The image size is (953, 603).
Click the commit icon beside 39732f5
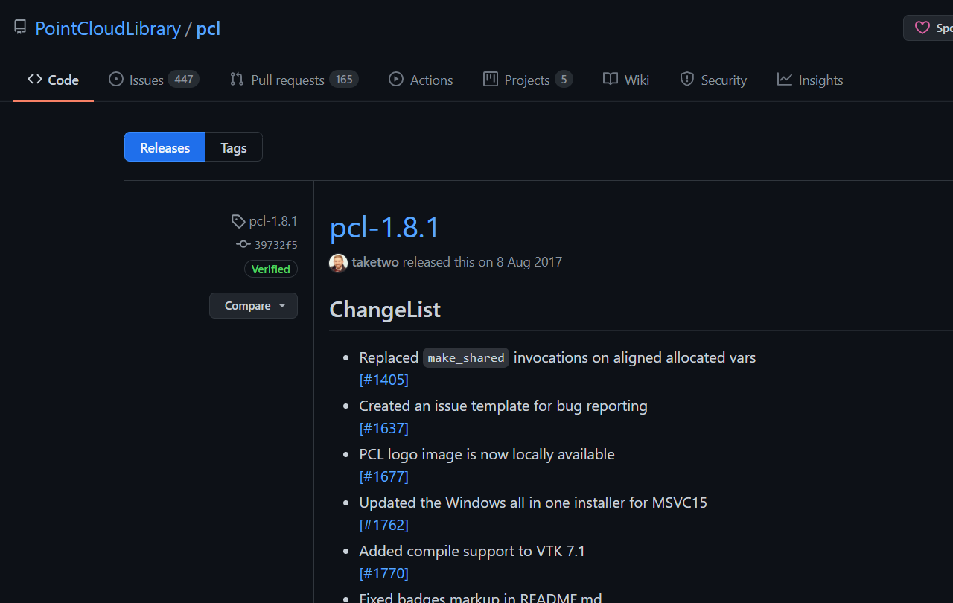243,244
